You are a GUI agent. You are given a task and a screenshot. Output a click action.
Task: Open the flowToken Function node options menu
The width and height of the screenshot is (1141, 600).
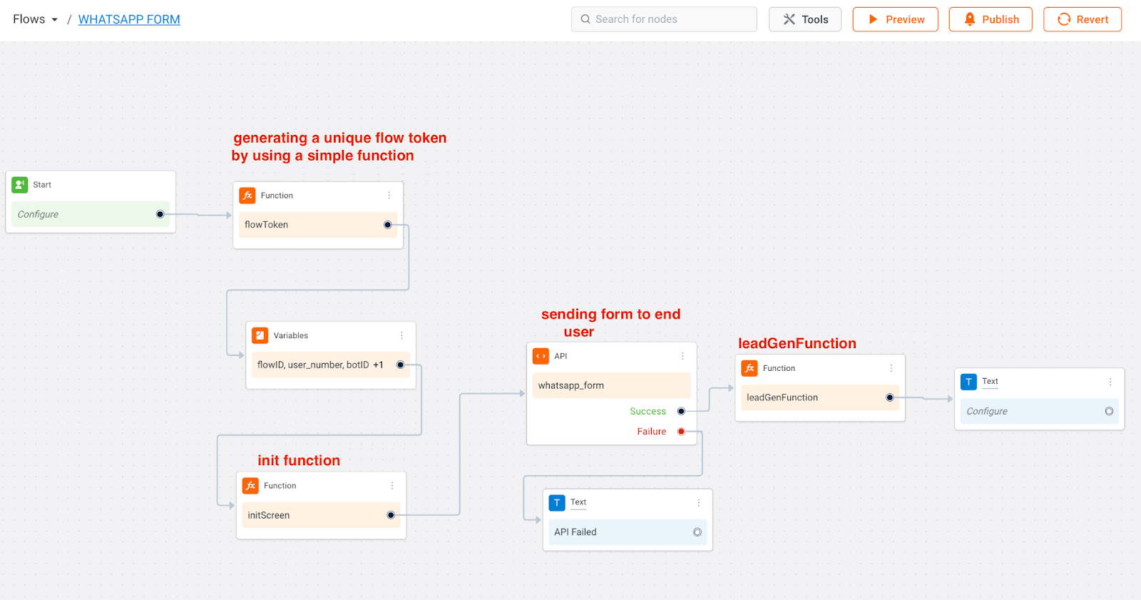tap(389, 195)
